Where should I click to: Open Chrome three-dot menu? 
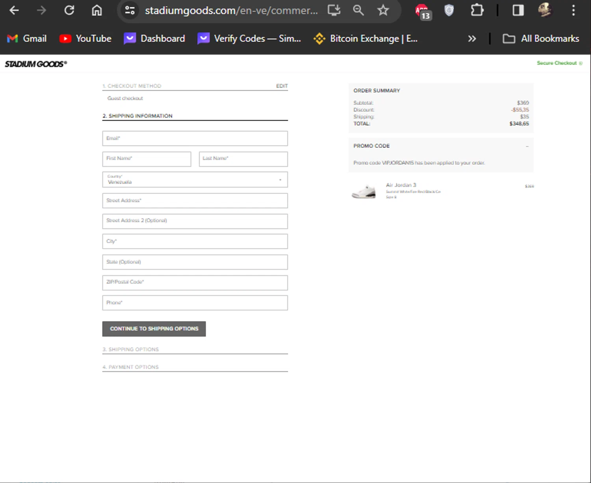(573, 10)
